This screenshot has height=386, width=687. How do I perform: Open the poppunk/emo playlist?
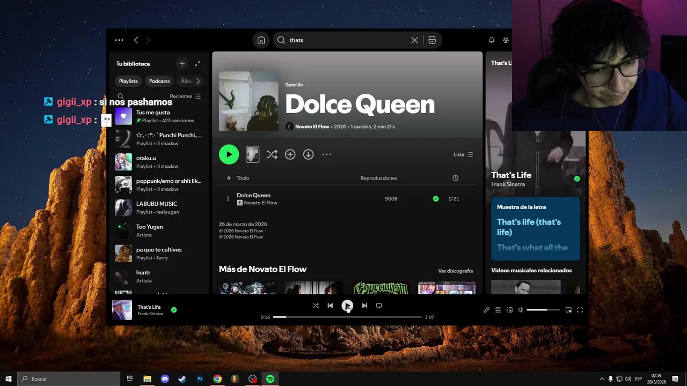[x=158, y=185]
